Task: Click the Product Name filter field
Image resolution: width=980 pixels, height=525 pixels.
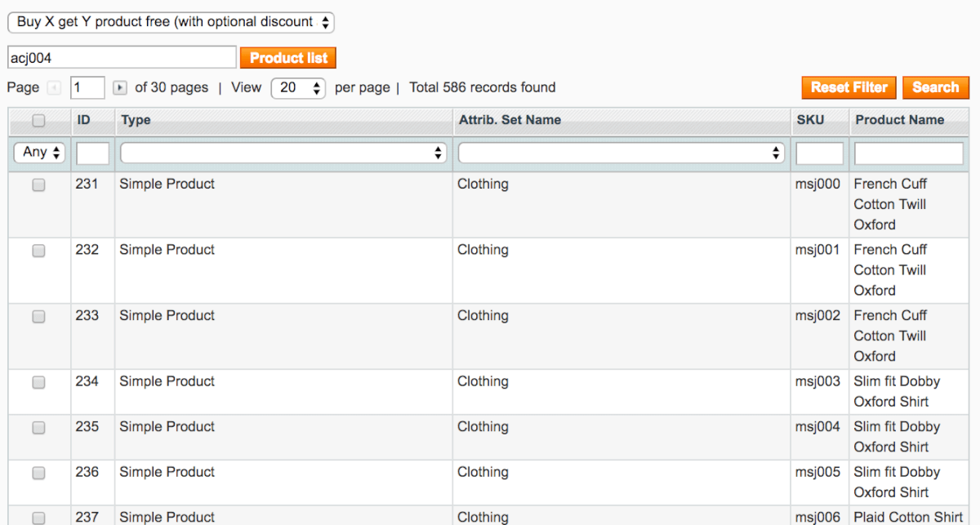Action: tap(908, 153)
